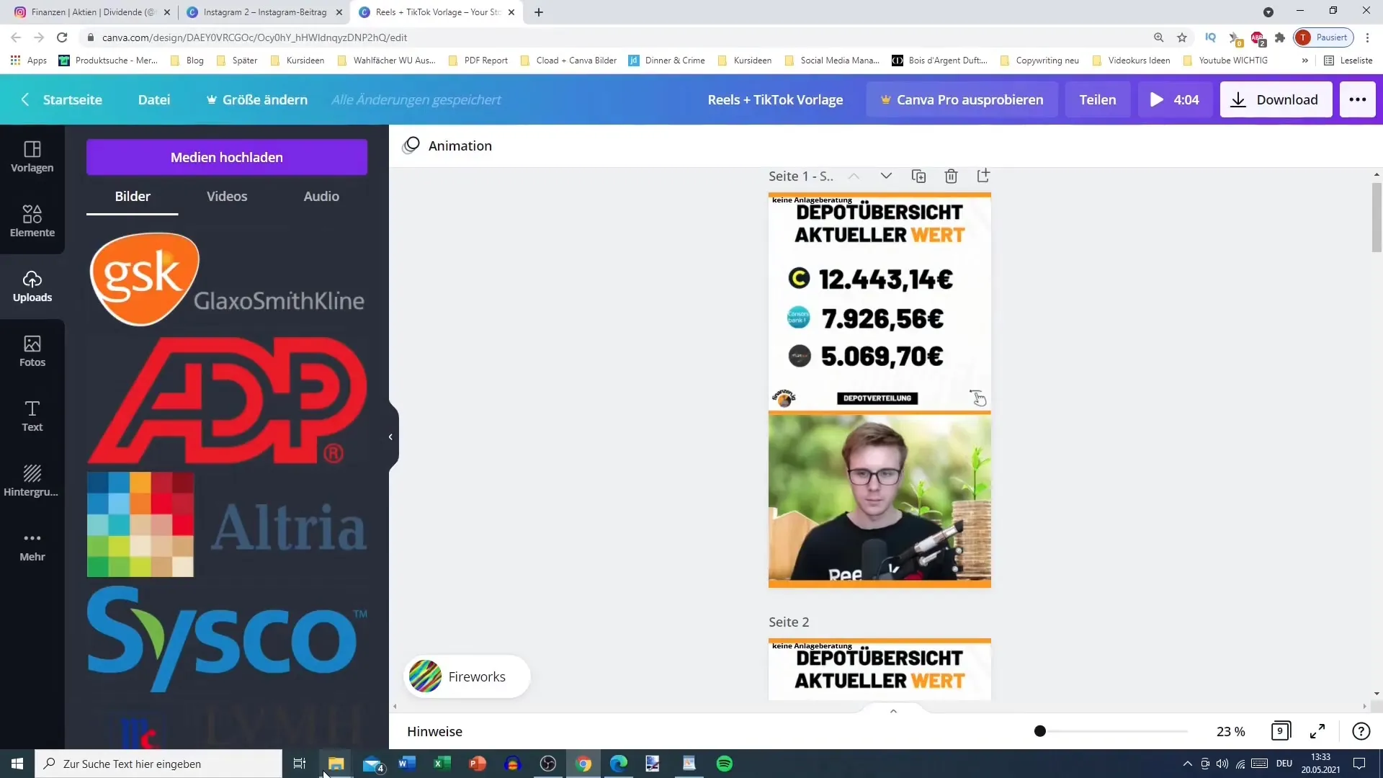
Task: Enter fullscreen presentation mode
Action: point(1317,731)
